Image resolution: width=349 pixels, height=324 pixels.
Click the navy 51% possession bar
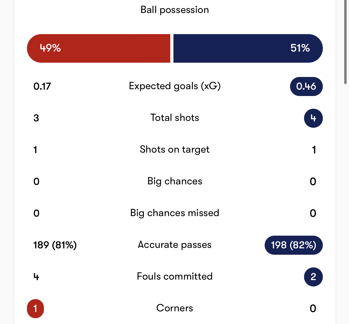(248, 48)
